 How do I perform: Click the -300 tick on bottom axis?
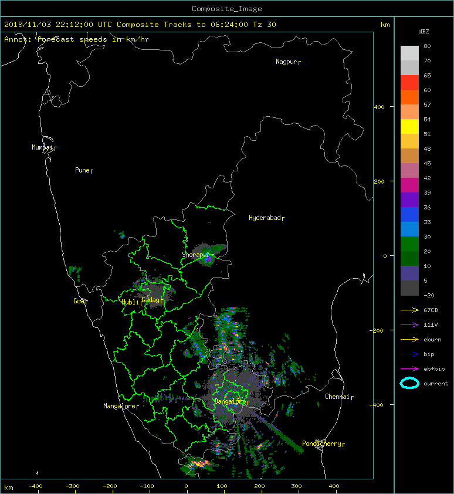tap(73, 486)
